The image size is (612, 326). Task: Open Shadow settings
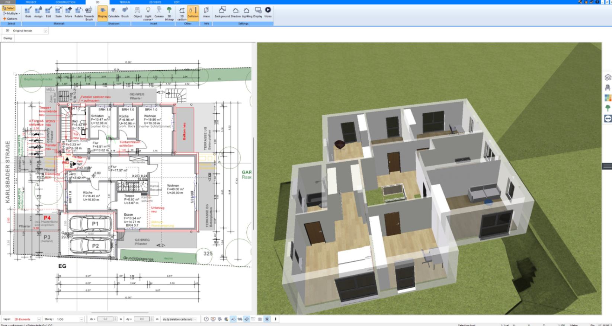coord(235,12)
